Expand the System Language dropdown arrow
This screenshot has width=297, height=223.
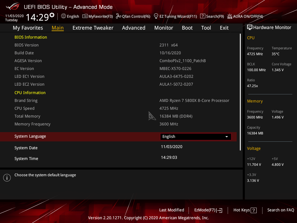(227, 137)
